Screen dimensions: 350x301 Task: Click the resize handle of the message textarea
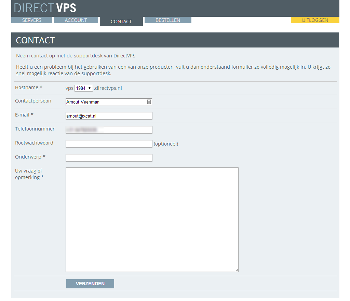click(237, 270)
